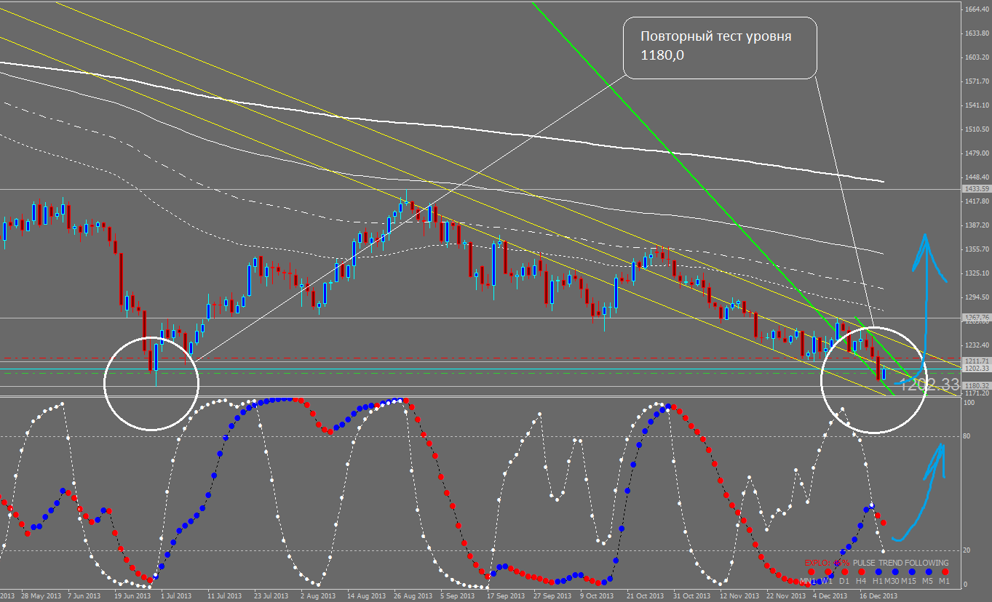Click the H4 timeframe label
The width and height of the screenshot is (992, 602).
pyautogui.click(x=861, y=581)
